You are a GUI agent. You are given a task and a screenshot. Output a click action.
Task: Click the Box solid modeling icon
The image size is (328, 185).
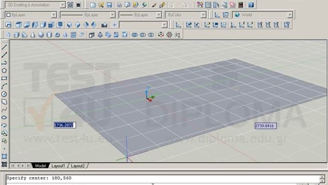click(16, 35)
